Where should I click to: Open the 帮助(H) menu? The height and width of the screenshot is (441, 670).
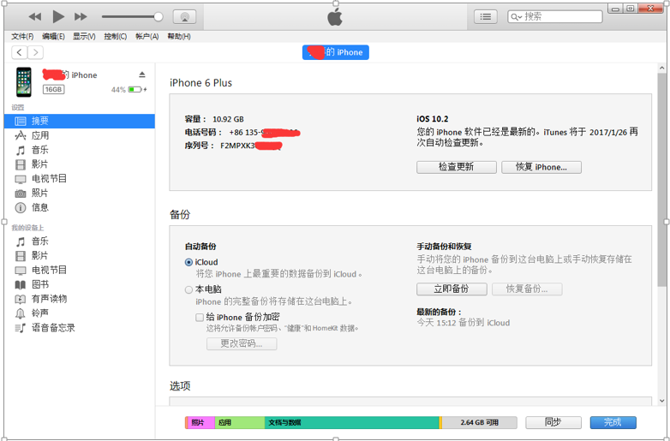(x=179, y=37)
